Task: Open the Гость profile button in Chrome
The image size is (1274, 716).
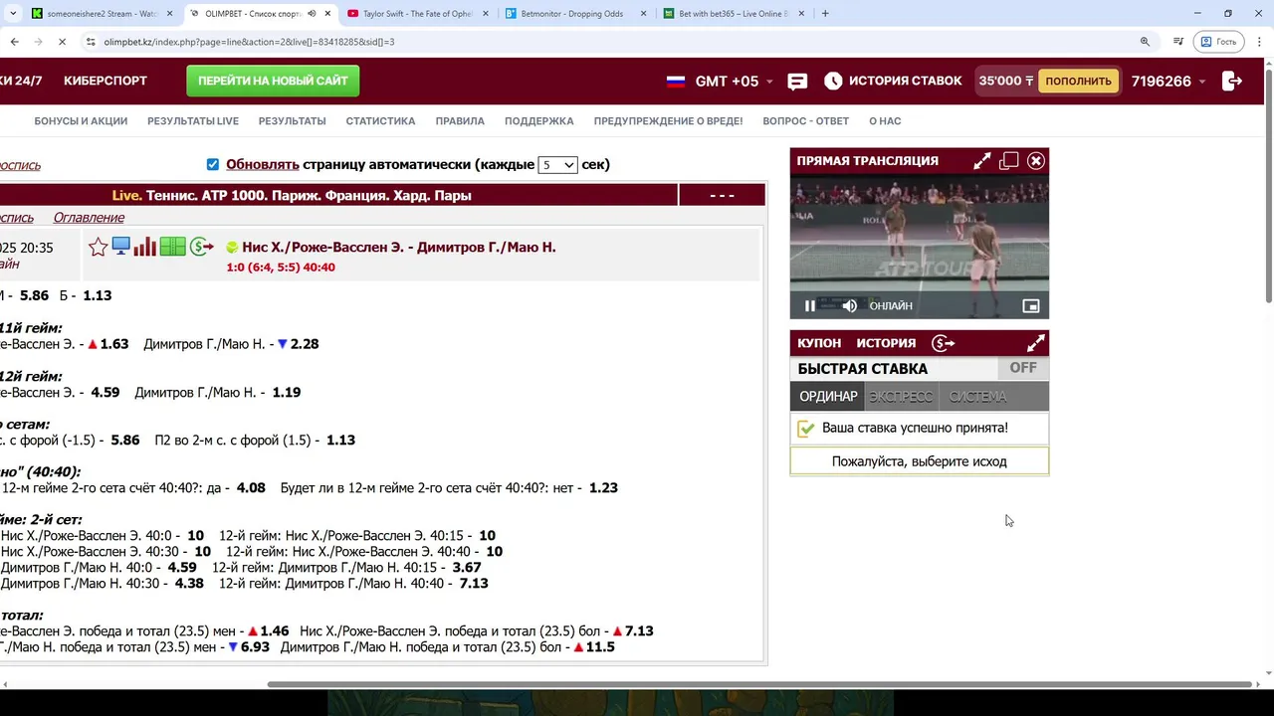Action: 1219,42
